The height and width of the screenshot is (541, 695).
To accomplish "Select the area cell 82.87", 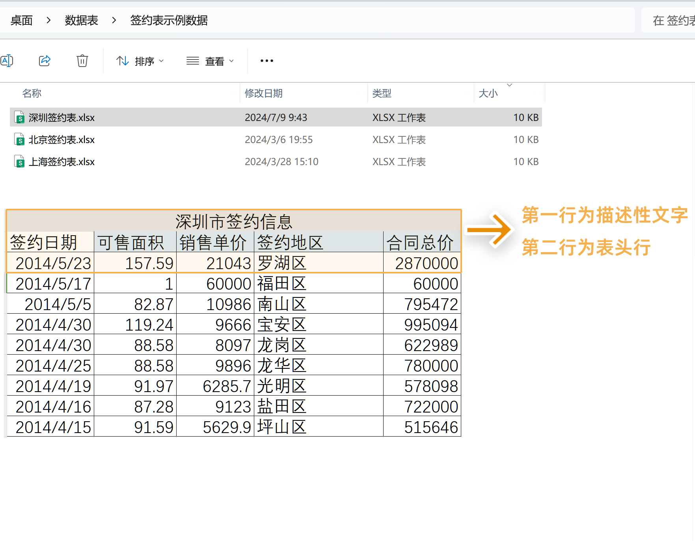I will 135,304.
